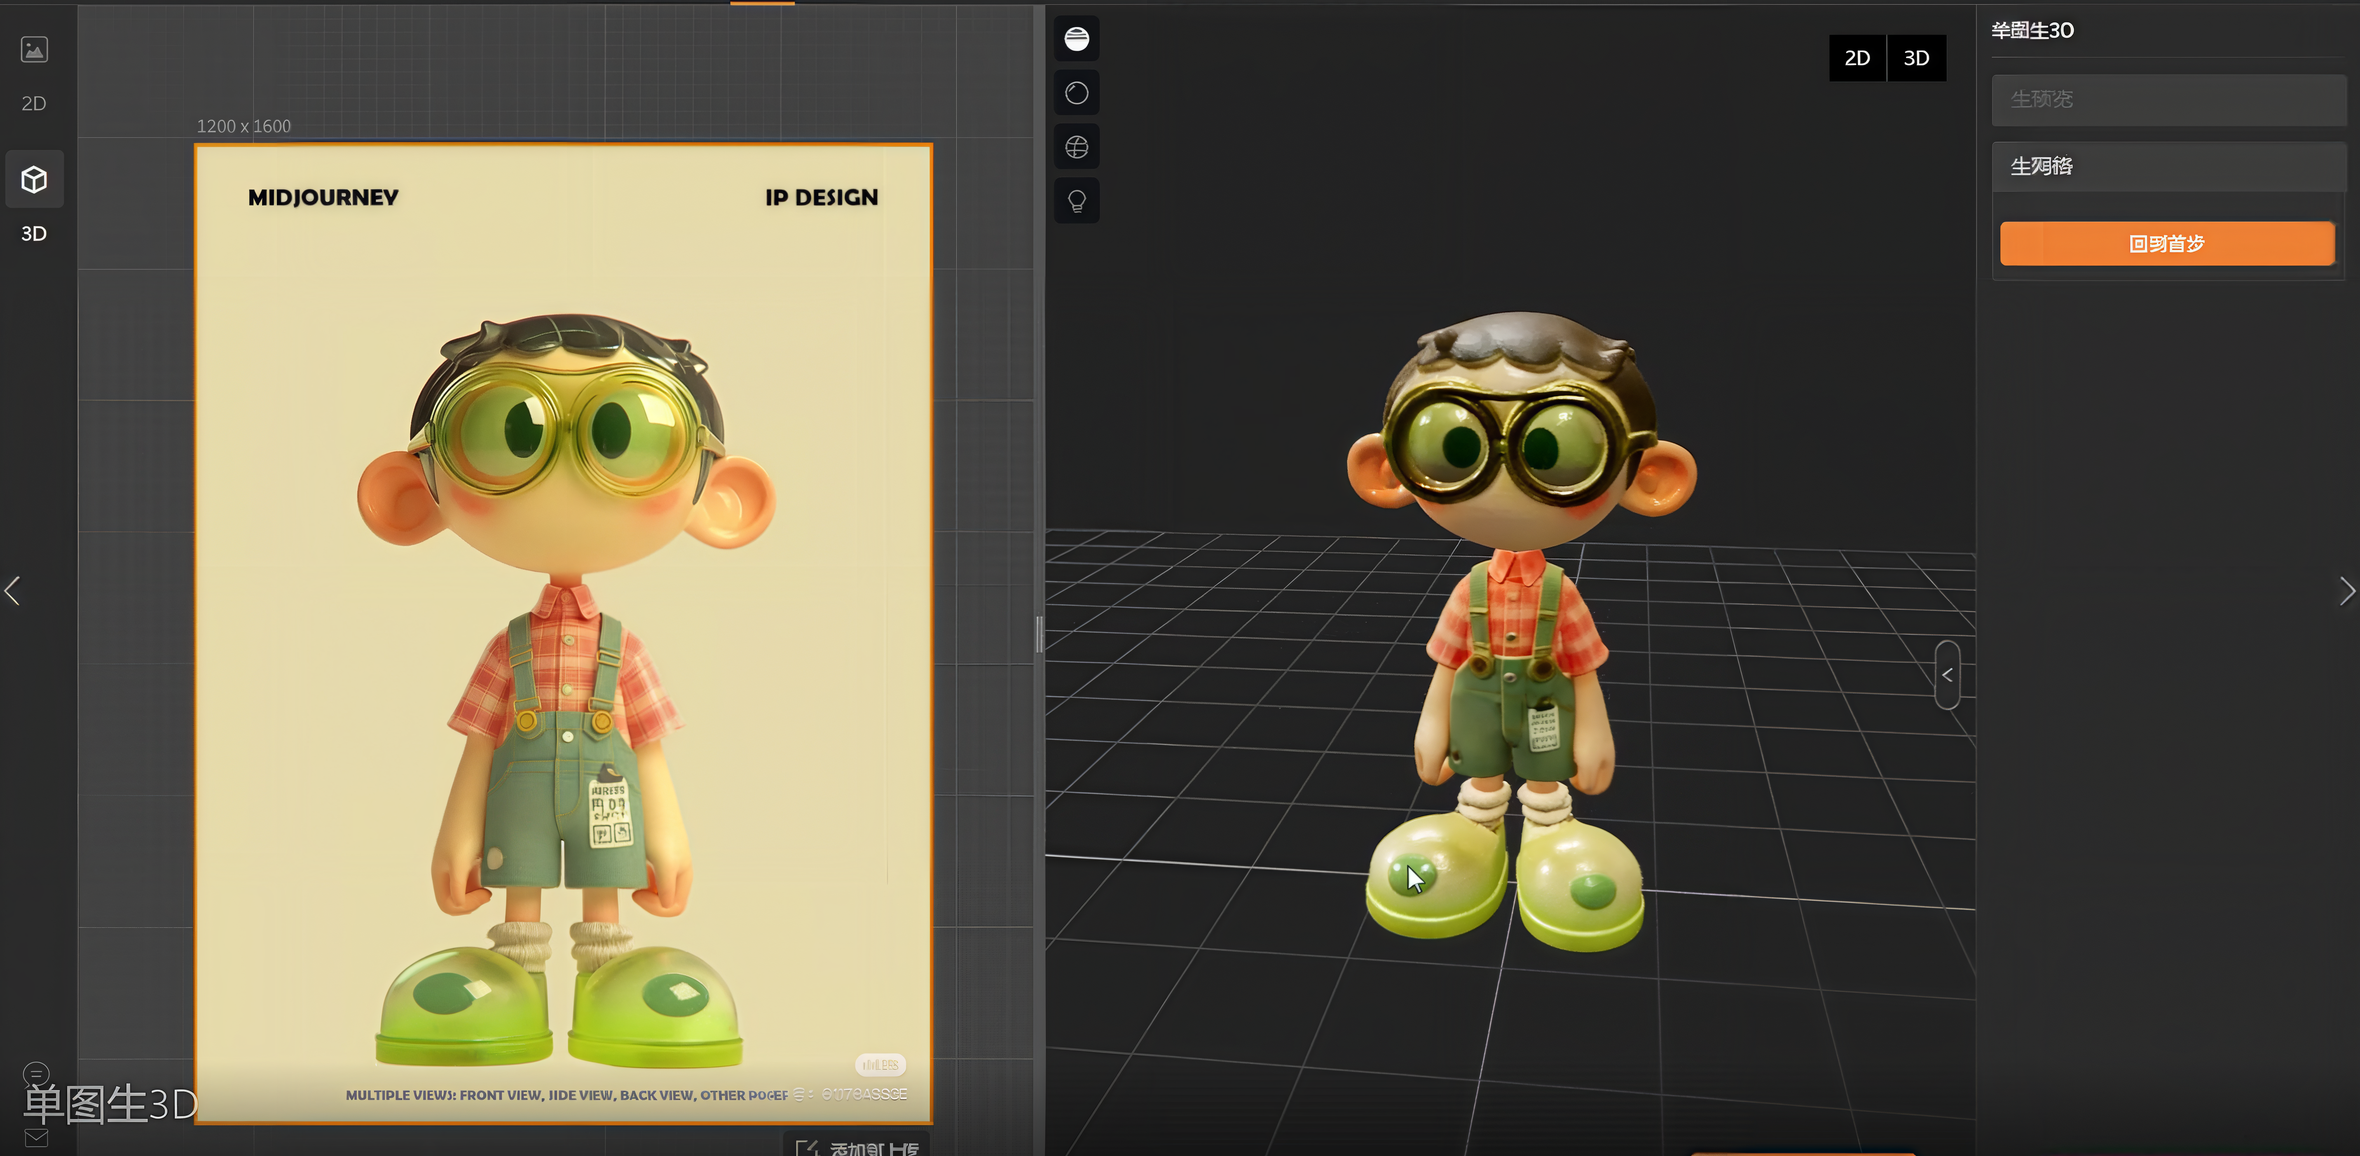
Task: Open the image mode icon in left sidebar
Action: [x=34, y=49]
